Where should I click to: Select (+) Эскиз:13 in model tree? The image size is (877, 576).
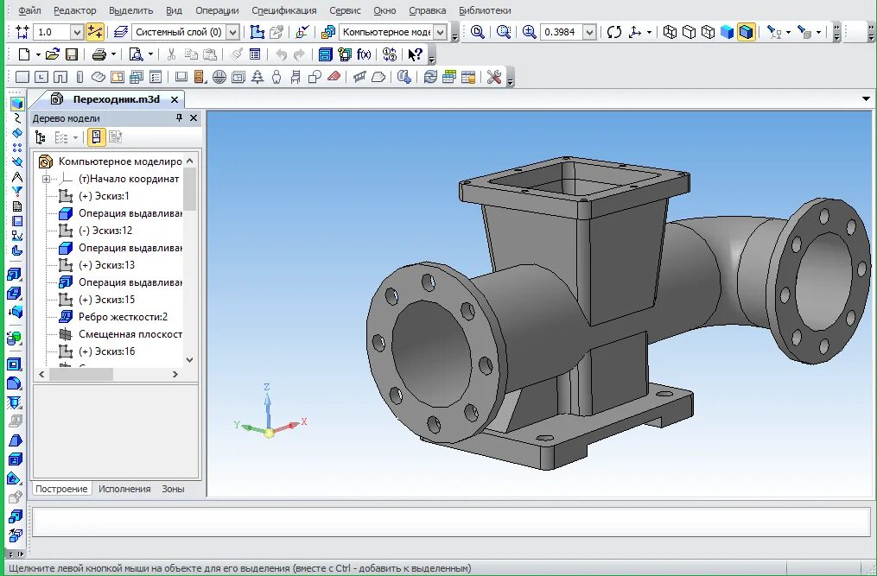107,264
